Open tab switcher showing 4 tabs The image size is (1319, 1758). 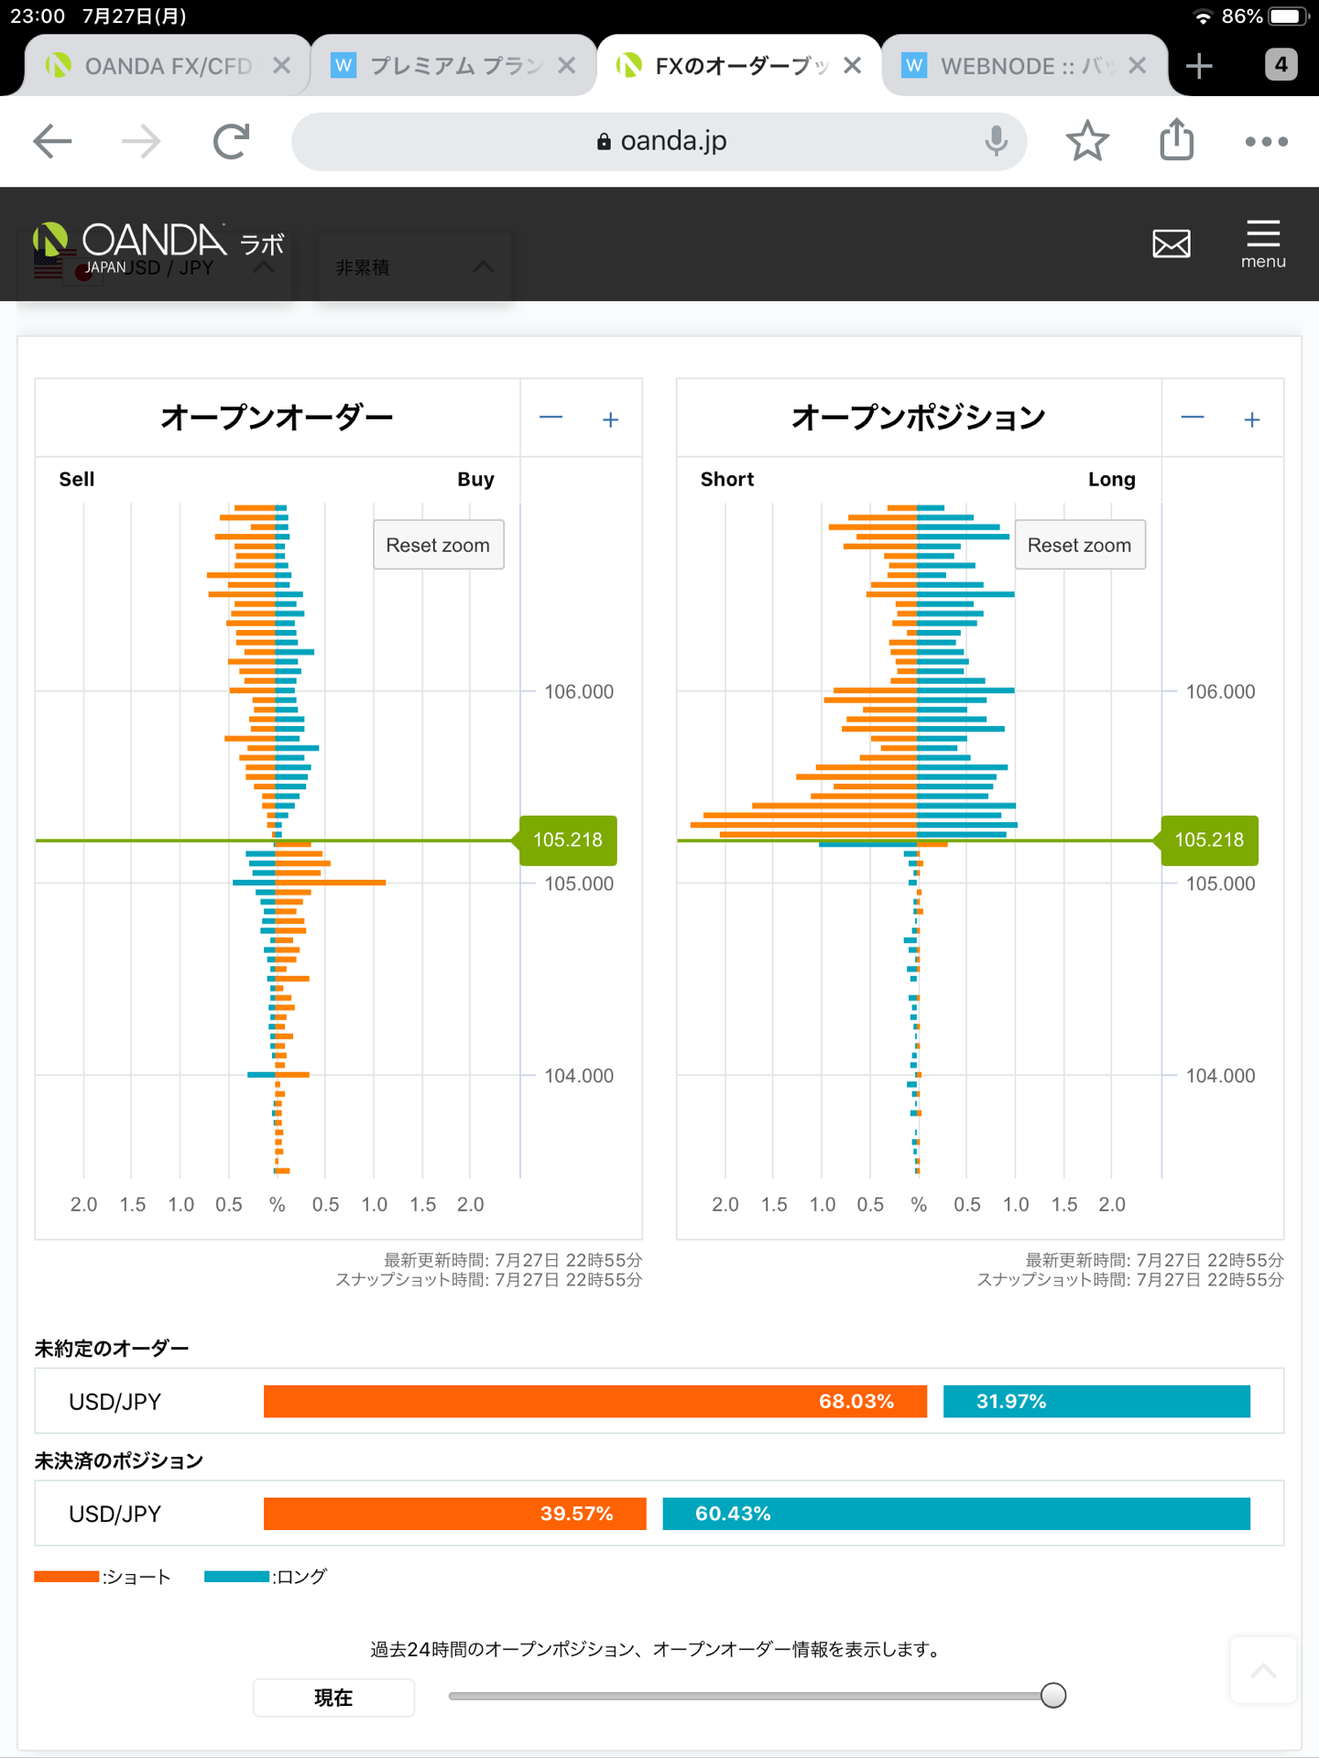1281,65
